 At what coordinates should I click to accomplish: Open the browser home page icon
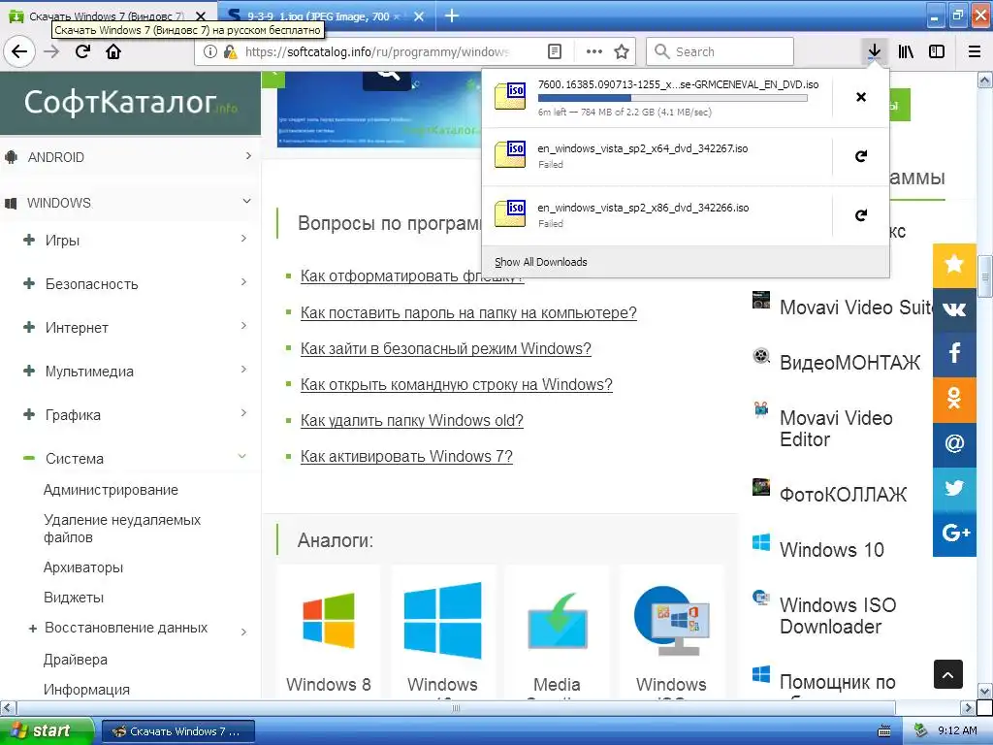[113, 51]
